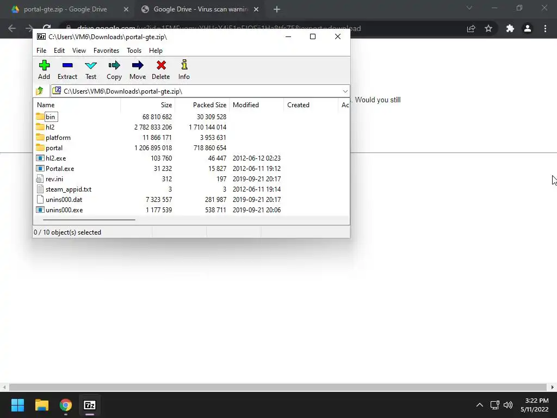Click the 7-Zip address path field
The width and height of the screenshot is (557, 418).
point(200,91)
